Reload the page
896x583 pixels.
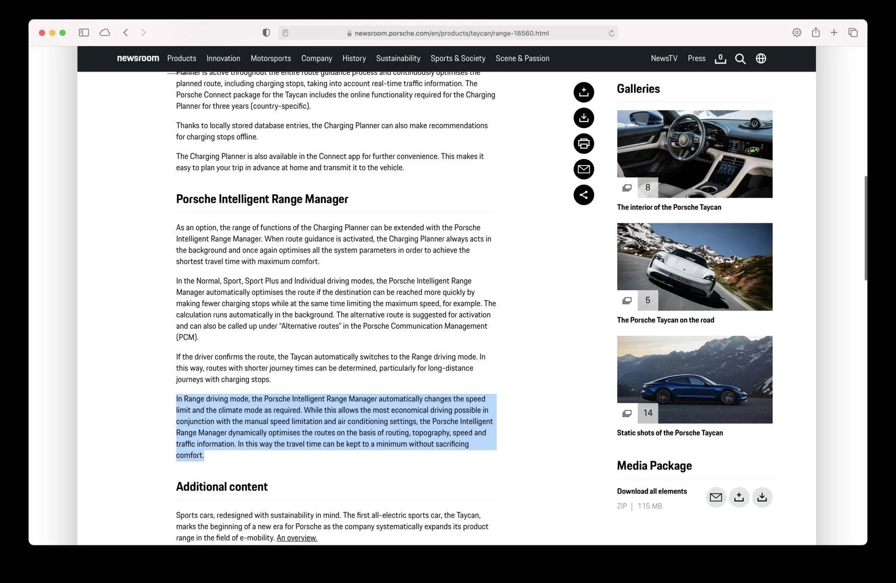click(611, 33)
